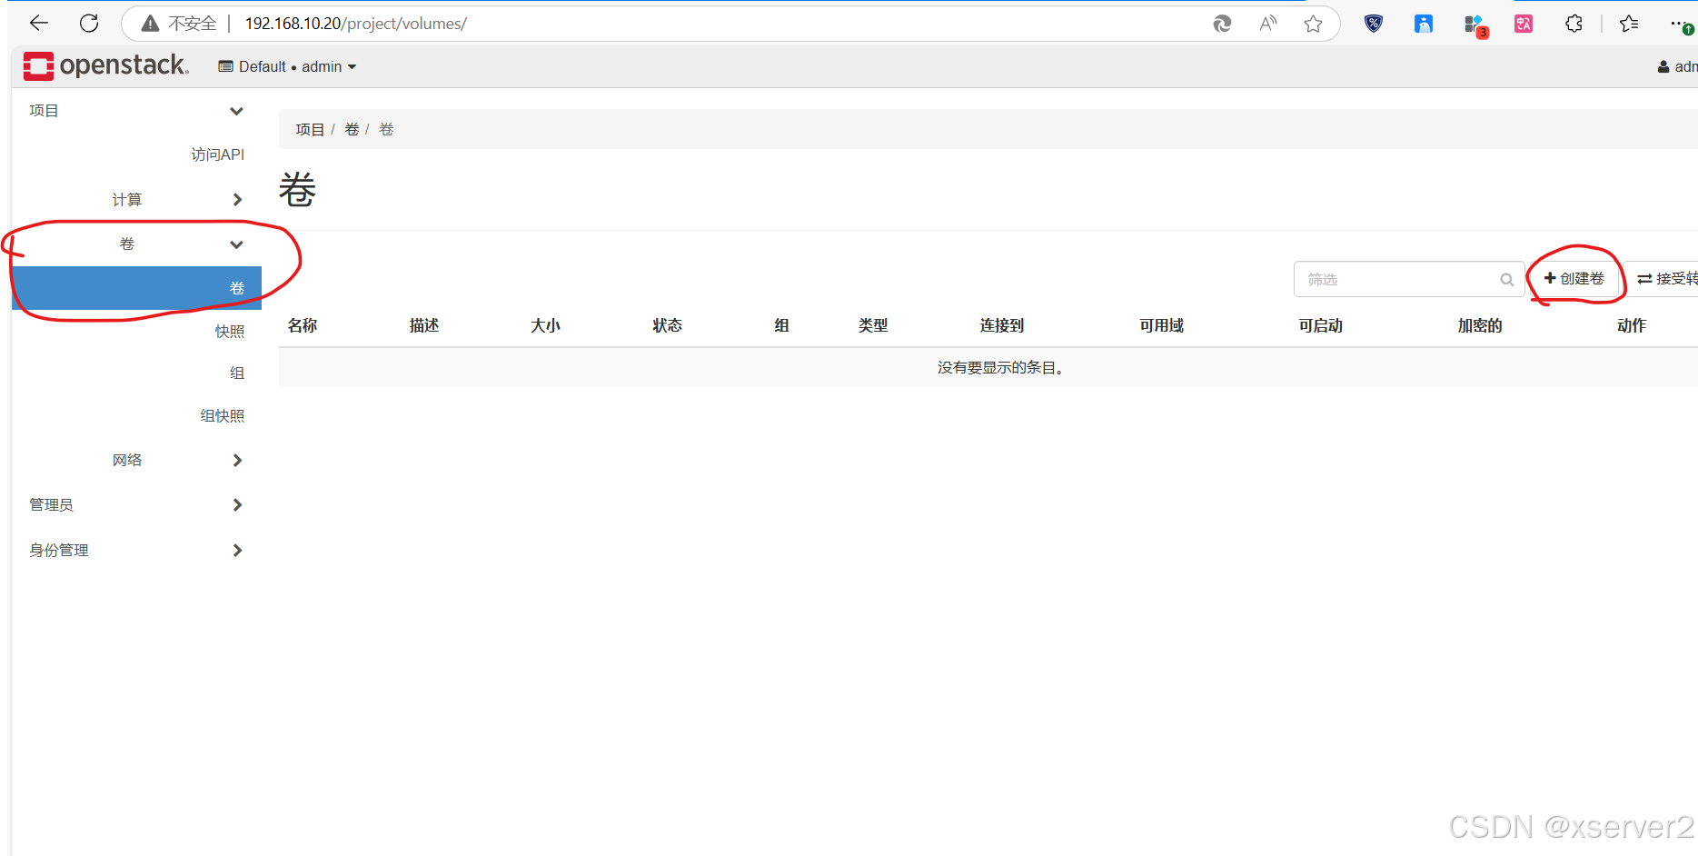Collapse the 卷 sidebar group
1698x856 pixels.
coord(136,244)
